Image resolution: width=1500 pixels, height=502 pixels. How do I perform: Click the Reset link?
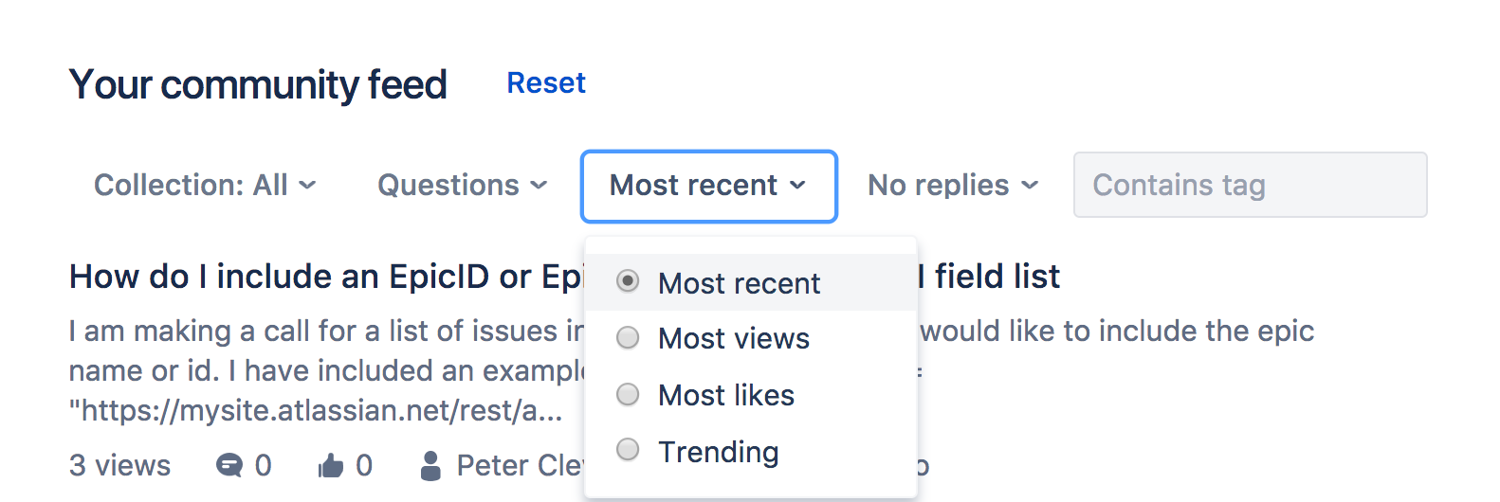tap(546, 83)
